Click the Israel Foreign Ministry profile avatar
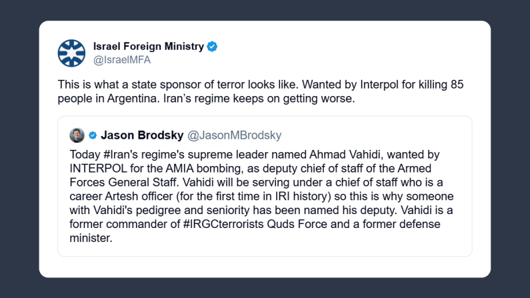Screen dimensions: 530x298 coord(71,53)
